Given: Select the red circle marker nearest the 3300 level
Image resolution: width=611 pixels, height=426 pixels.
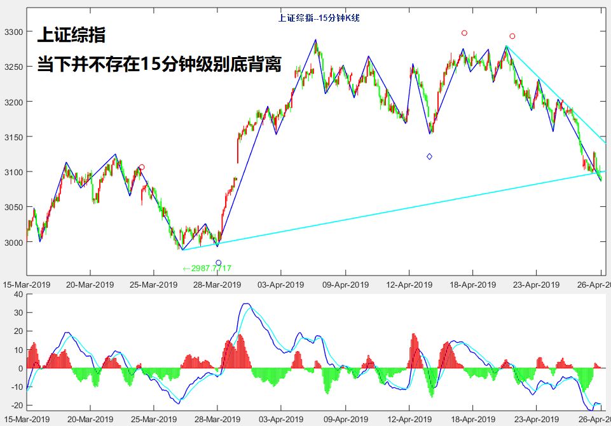Looking at the screenshot, I should point(464,33).
